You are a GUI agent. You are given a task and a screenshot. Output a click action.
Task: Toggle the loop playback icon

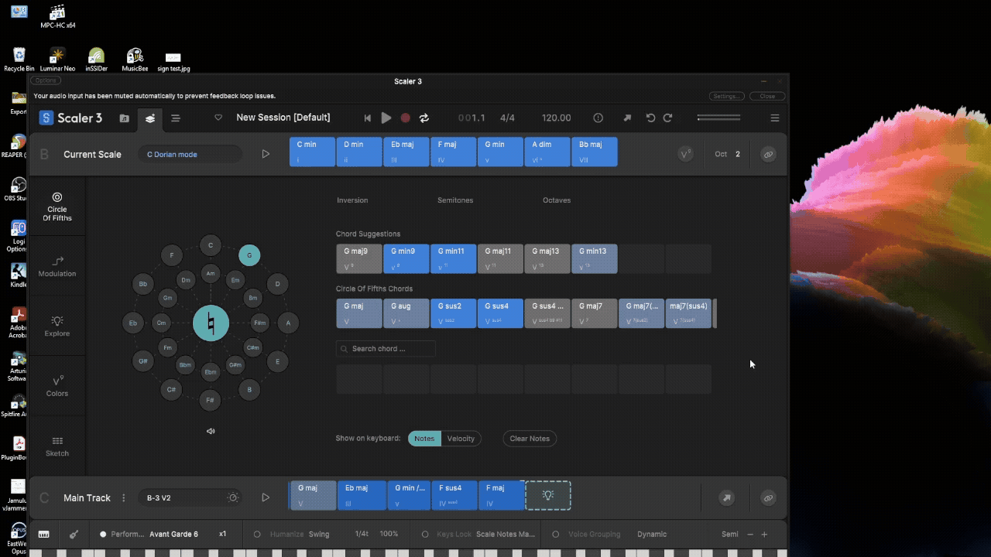(424, 118)
